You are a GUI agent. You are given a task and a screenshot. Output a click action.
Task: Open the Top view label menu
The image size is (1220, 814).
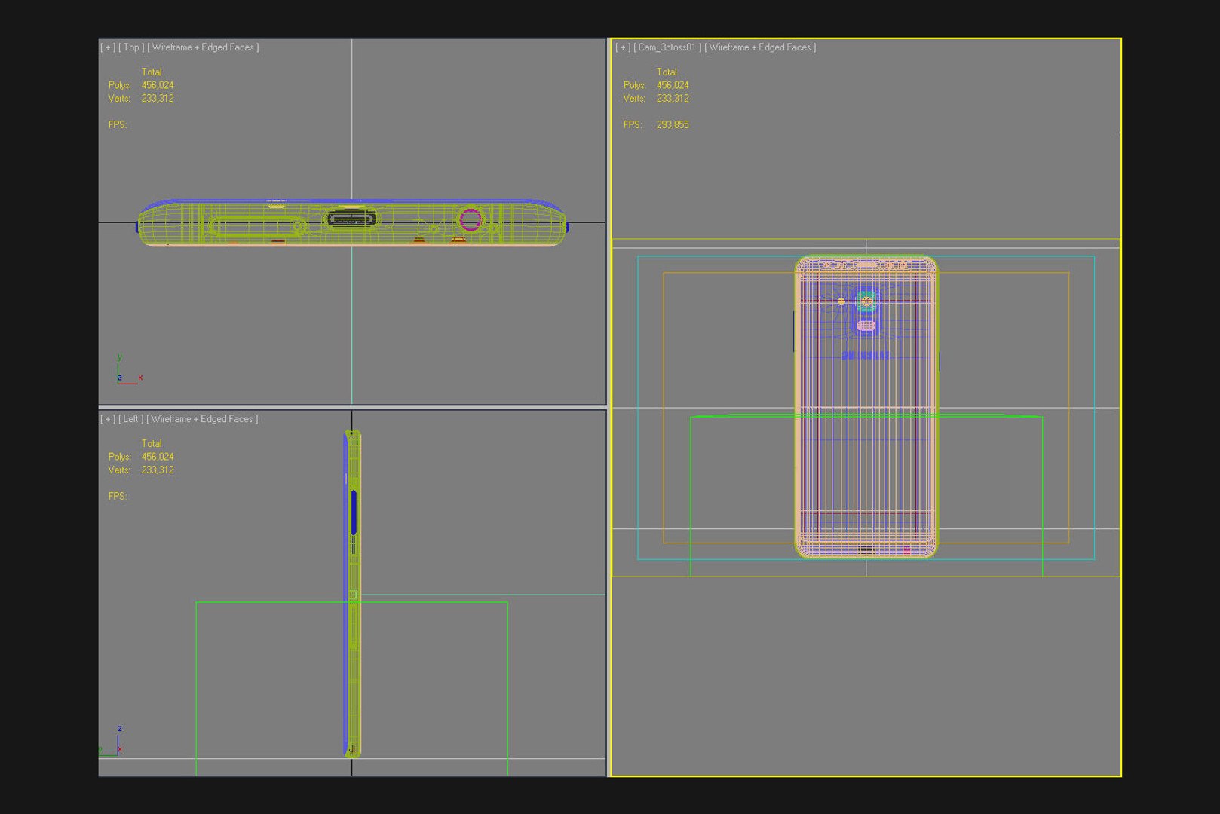pyautogui.click(x=131, y=47)
